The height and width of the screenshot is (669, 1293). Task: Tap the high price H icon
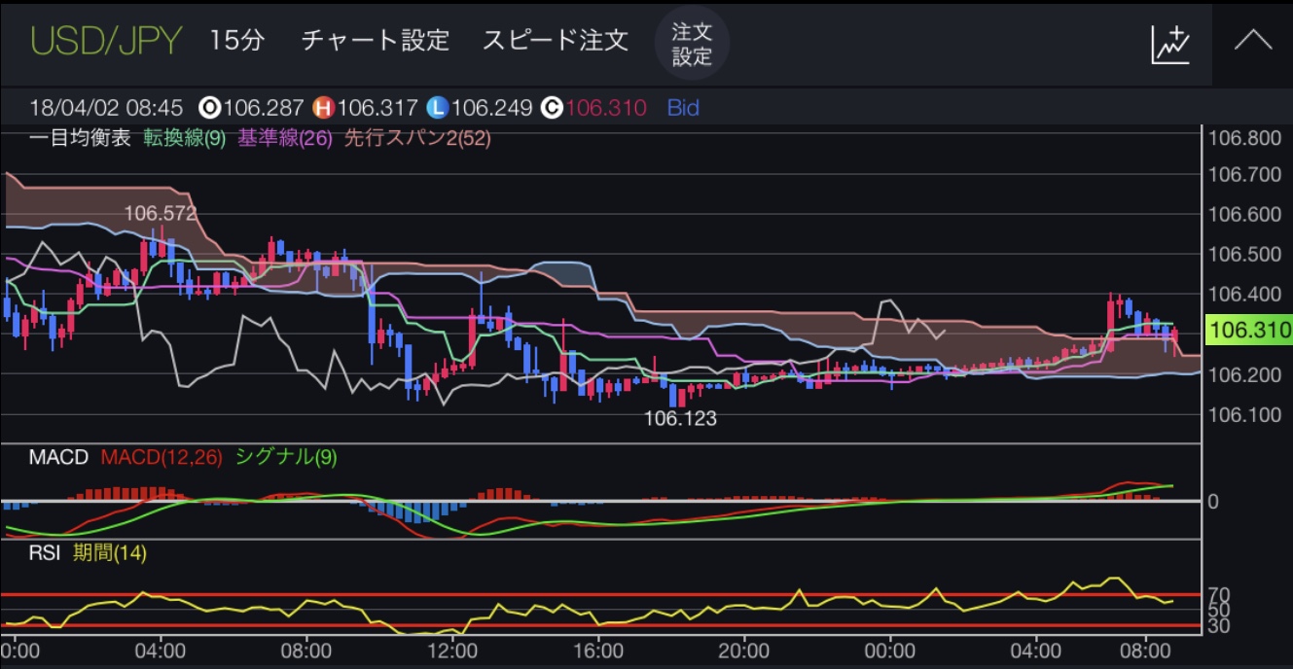[322, 108]
